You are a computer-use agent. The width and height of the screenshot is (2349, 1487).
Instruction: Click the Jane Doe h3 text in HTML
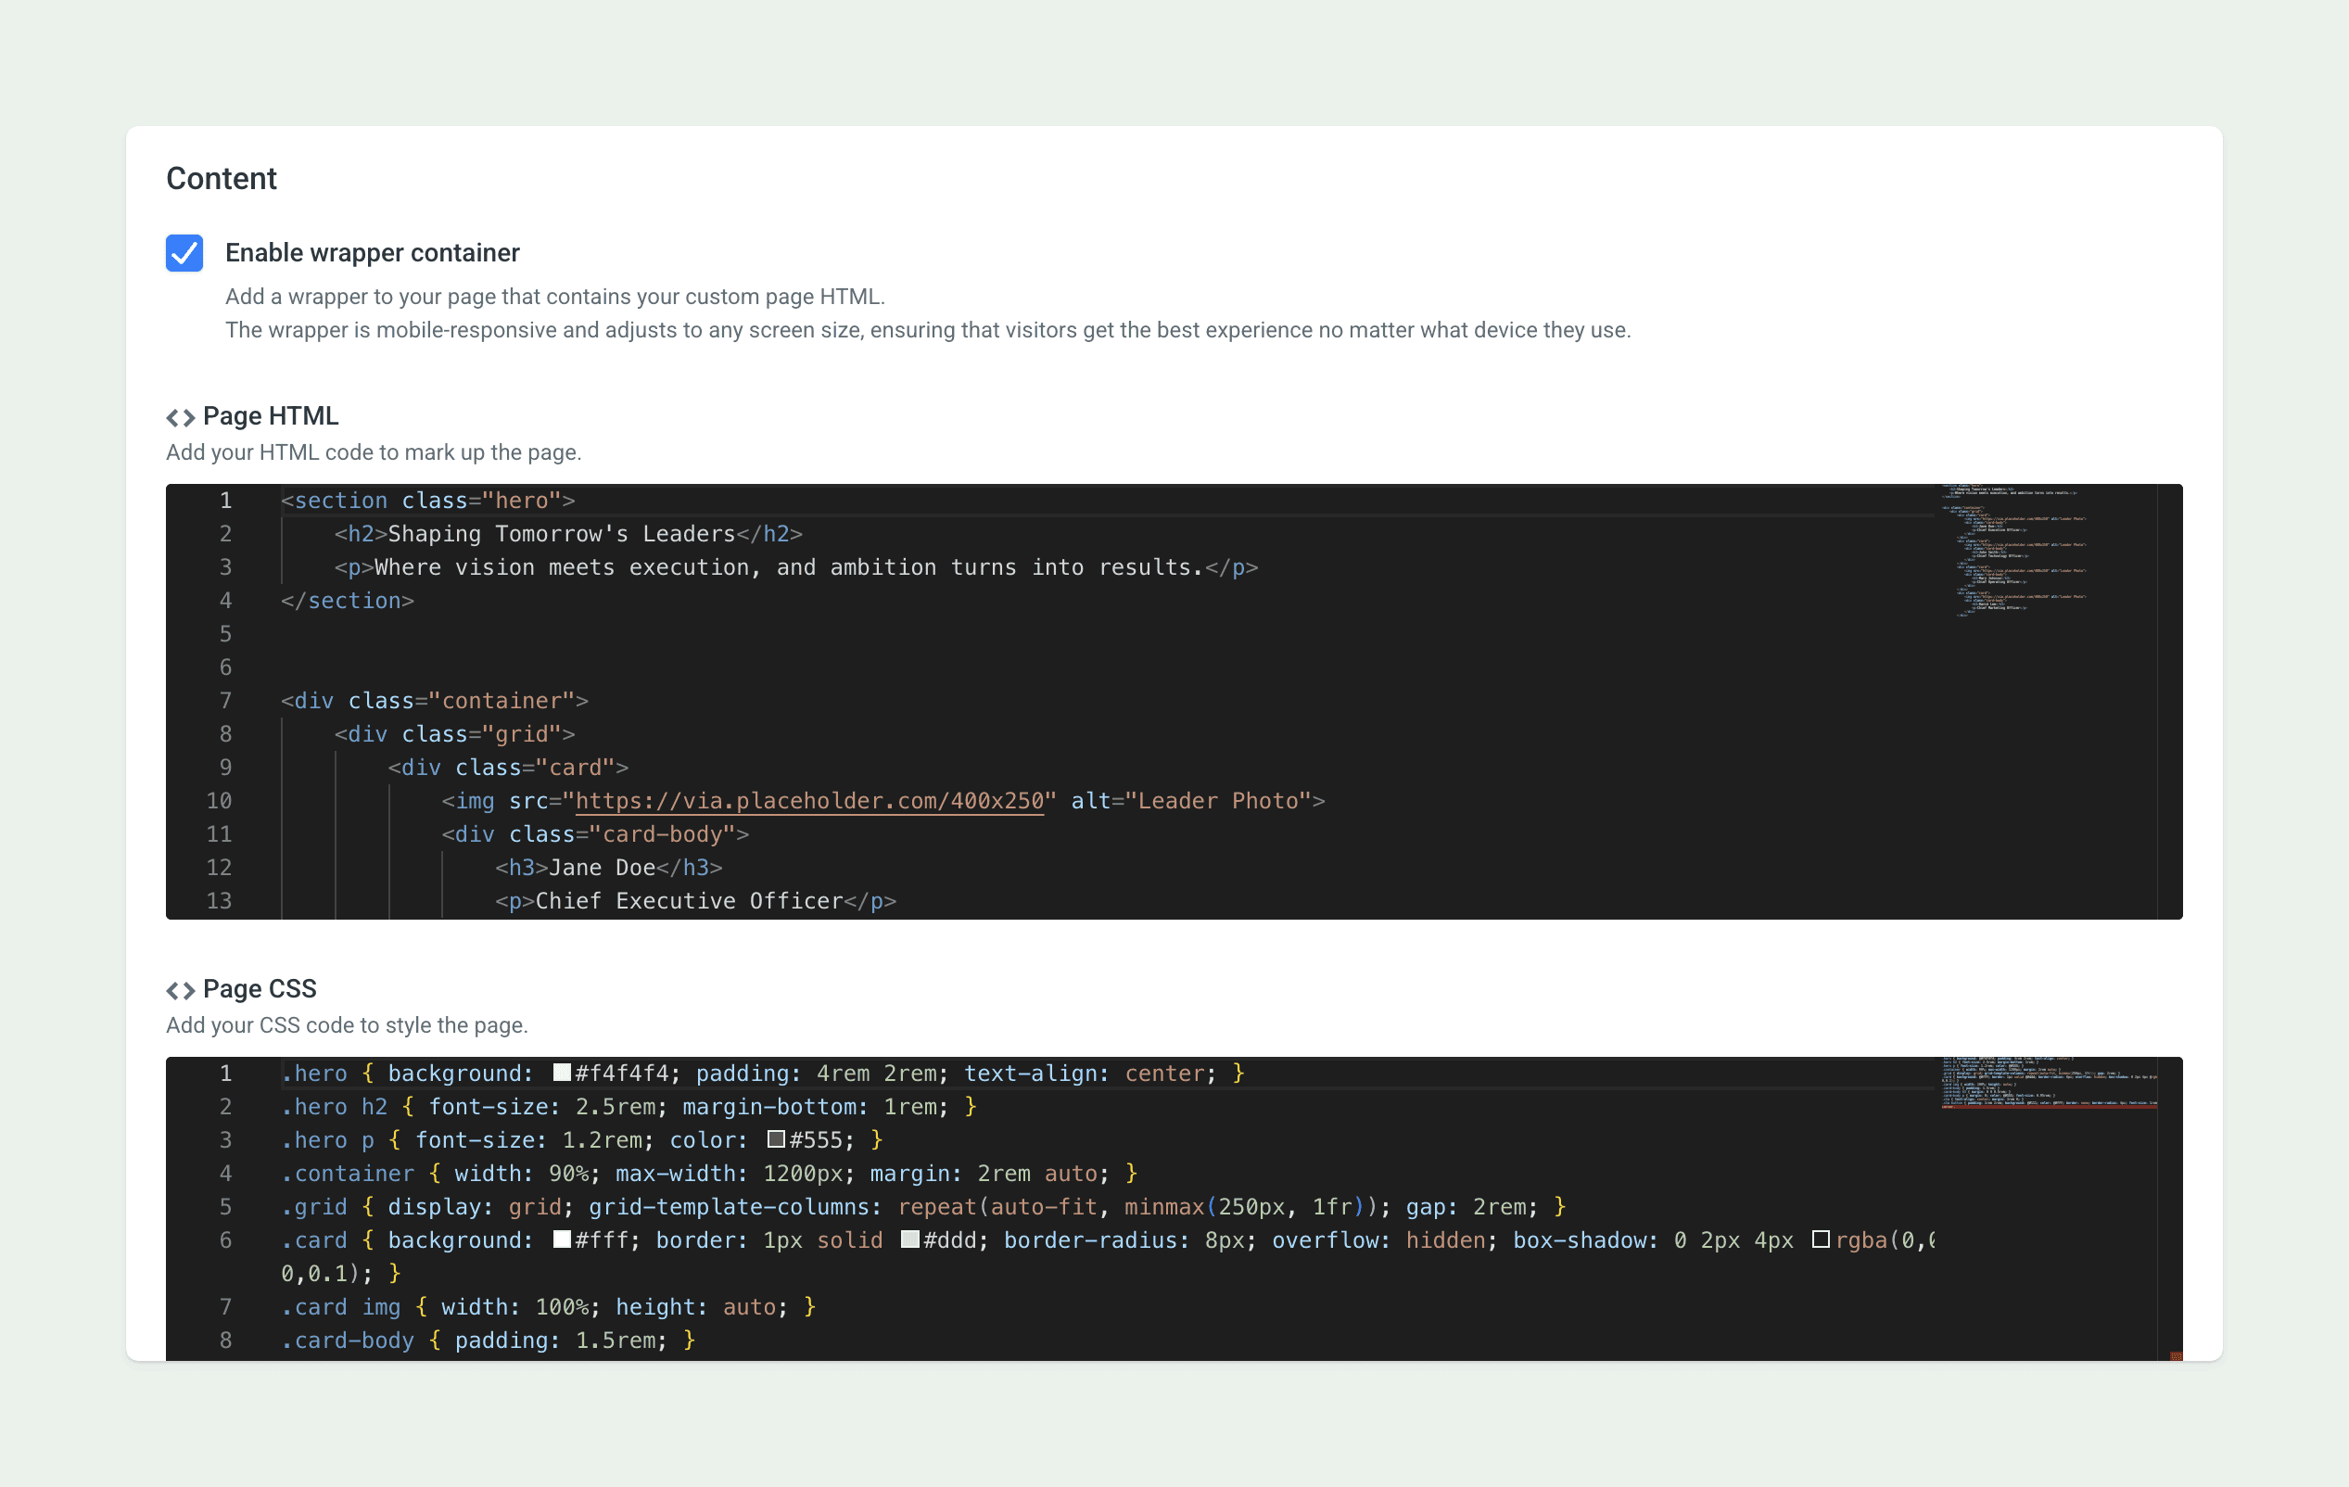[x=602, y=868]
